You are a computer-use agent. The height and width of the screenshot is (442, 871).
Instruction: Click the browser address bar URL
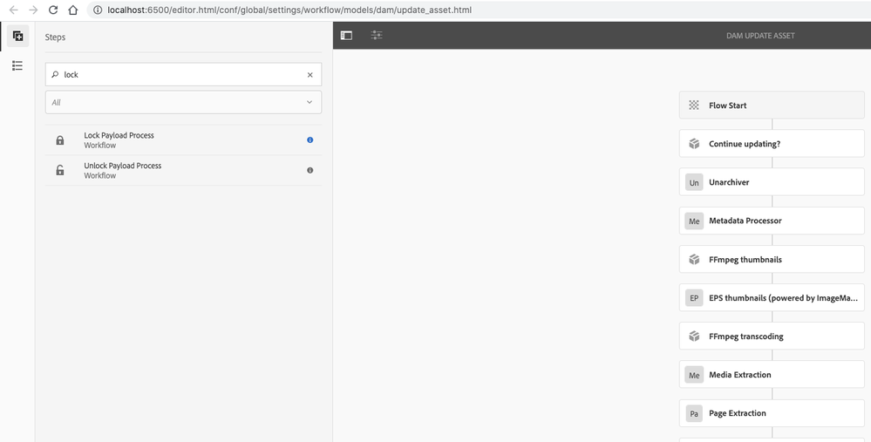click(x=289, y=10)
